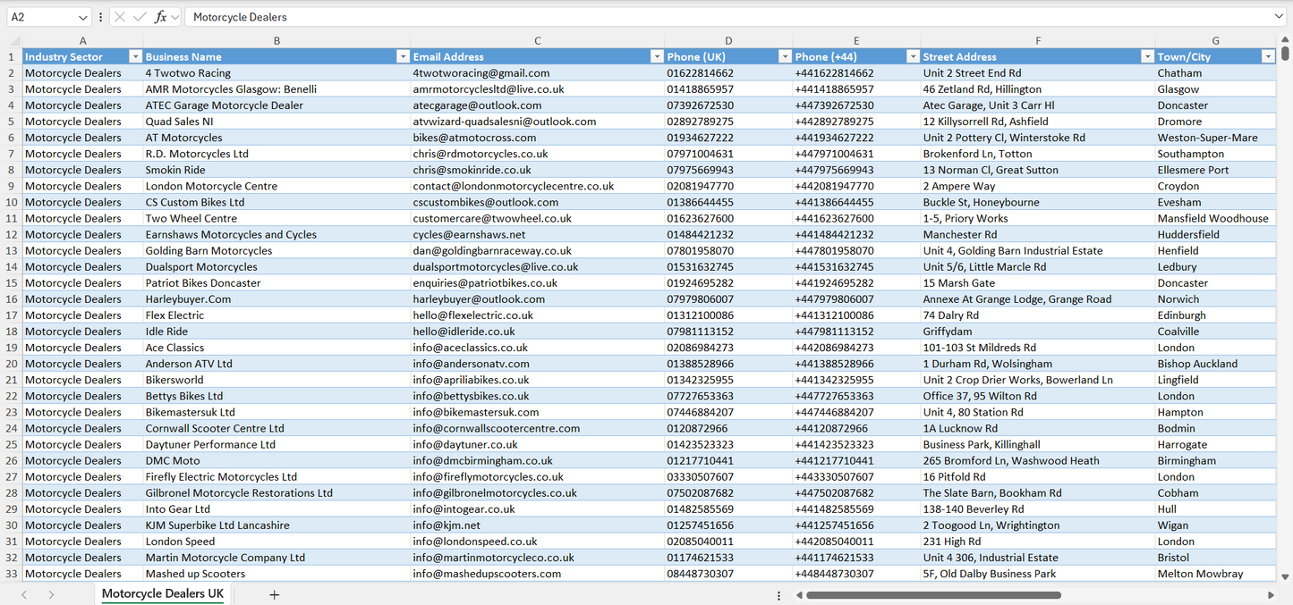Select cell London Motorcycle Centre

click(276, 186)
